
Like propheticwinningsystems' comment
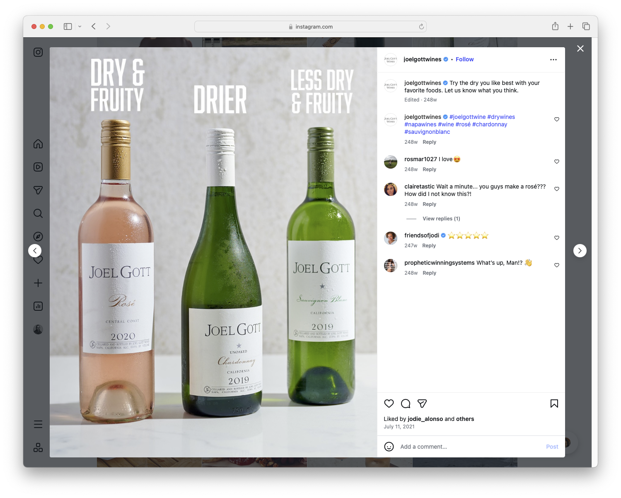click(x=557, y=265)
